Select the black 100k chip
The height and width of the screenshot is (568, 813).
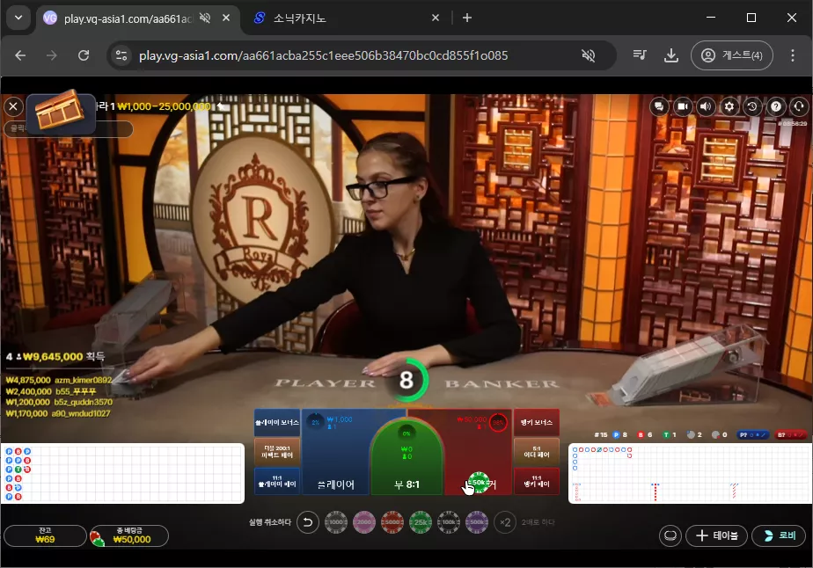click(449, 522)
